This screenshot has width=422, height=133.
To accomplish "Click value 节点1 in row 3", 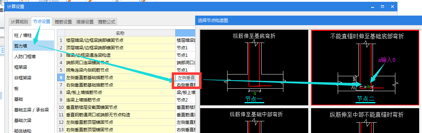I will [x=186, y=55].
